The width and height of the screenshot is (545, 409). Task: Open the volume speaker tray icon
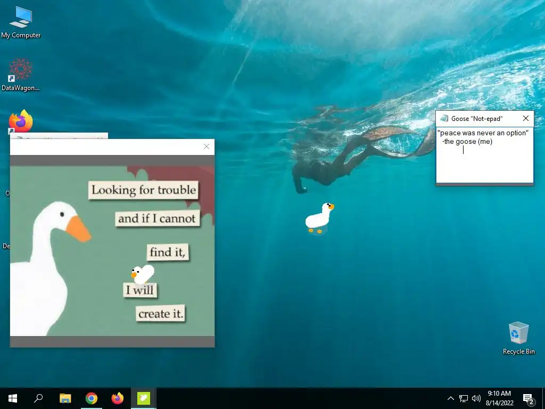(476, 398)
